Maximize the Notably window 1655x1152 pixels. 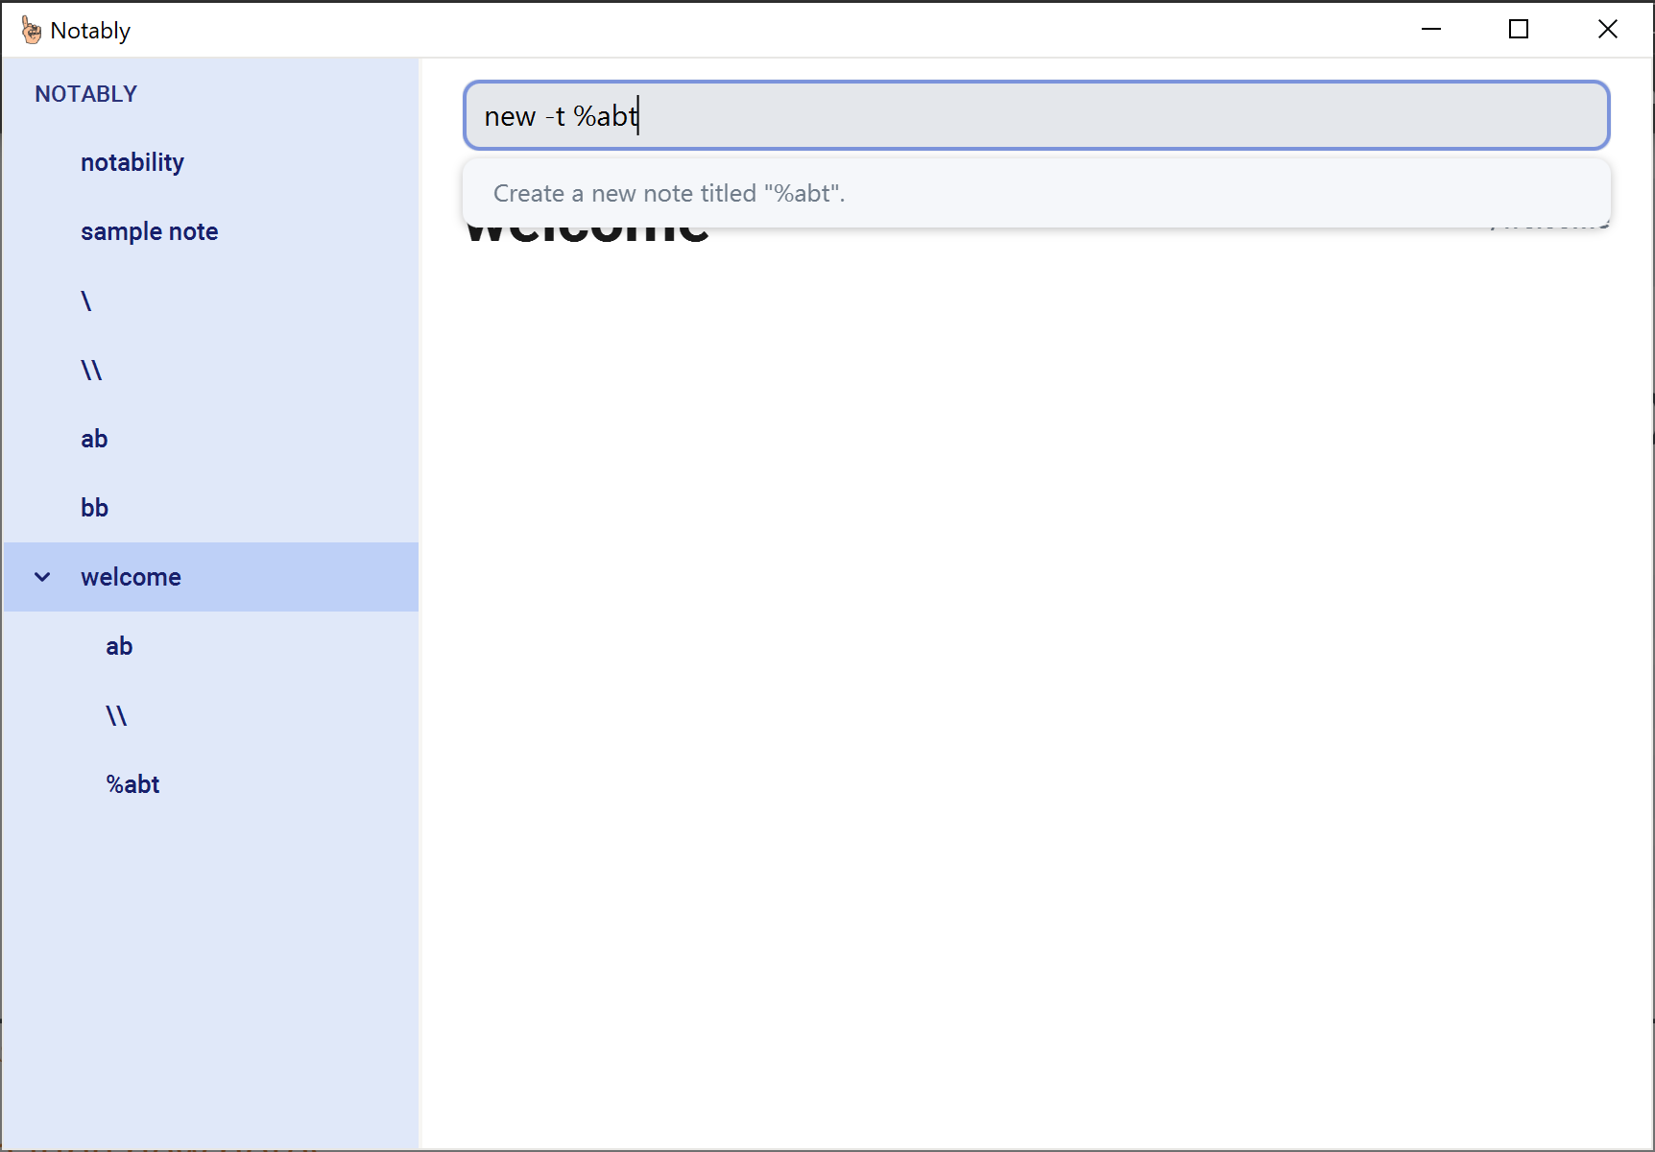tap(1519, 30)
